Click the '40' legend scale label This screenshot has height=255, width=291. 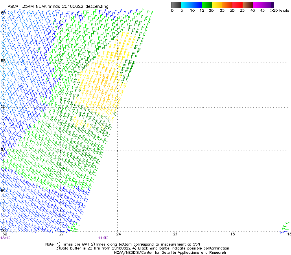click(252, 11)
